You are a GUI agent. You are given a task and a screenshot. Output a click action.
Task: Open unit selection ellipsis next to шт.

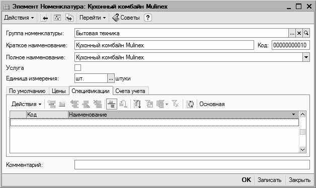click(x=111, y=78)
